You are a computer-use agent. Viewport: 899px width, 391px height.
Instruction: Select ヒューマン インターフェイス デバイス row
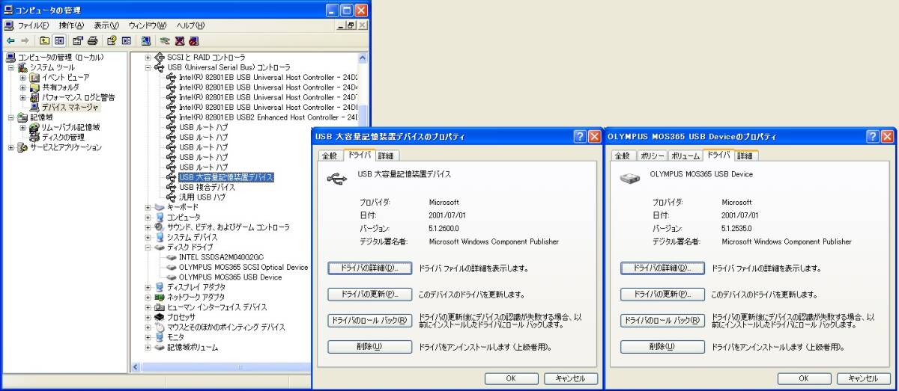[x=217, y=307]
